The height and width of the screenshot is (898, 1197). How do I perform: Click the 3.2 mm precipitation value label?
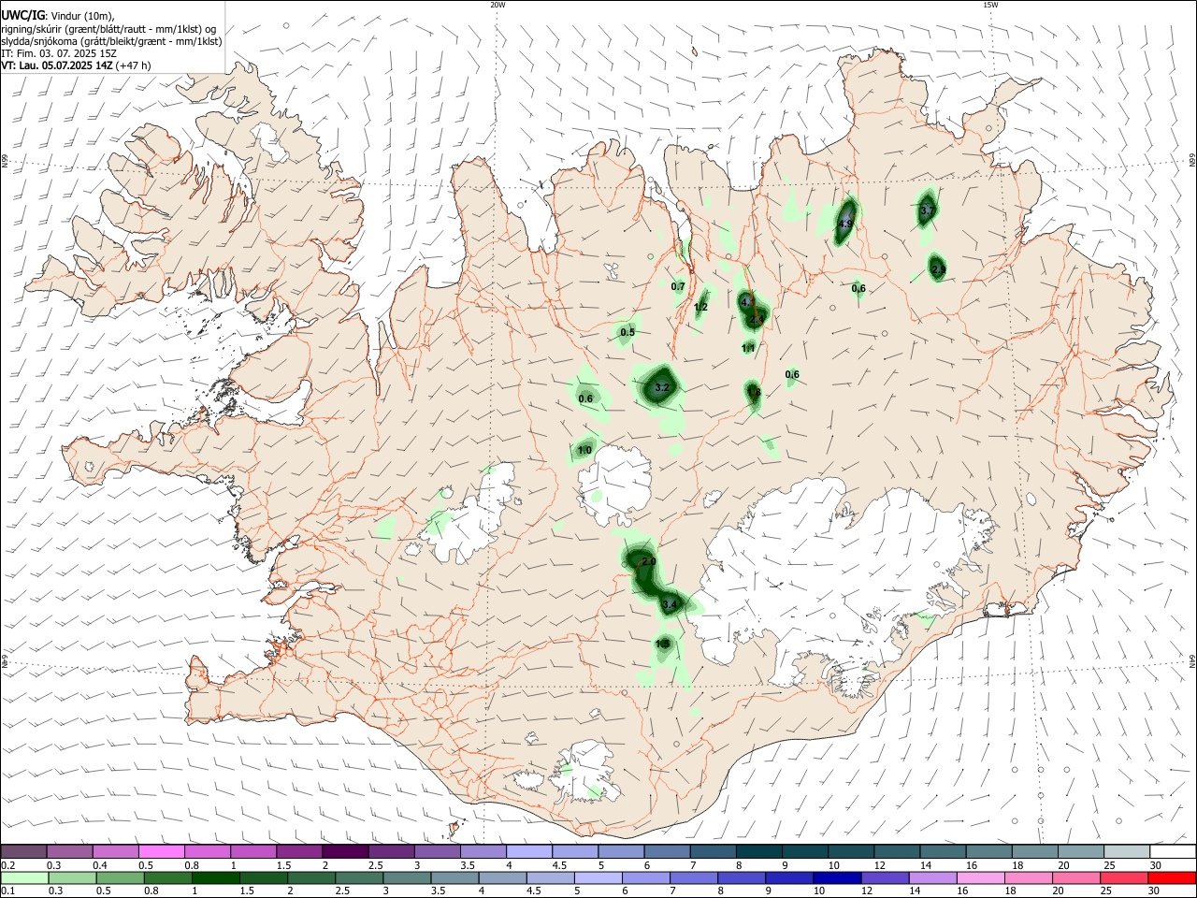[662, 387]
